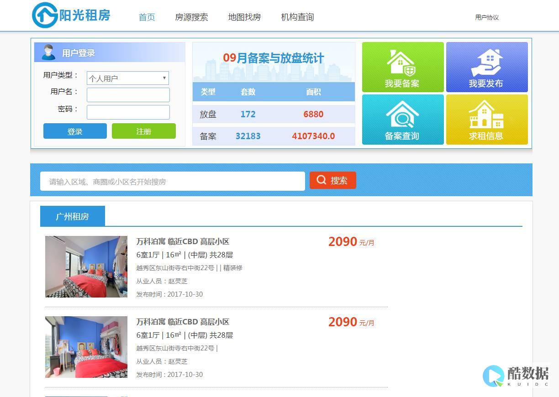Select the 广州租房 tab
The width and height of the screenshot is (559, 397).
[73, 216]
